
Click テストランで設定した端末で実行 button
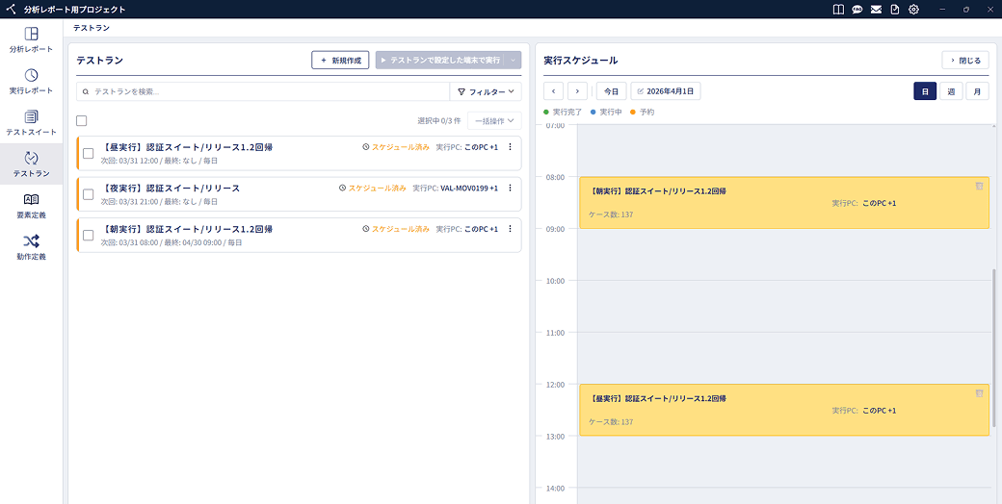tap(439, 60)
